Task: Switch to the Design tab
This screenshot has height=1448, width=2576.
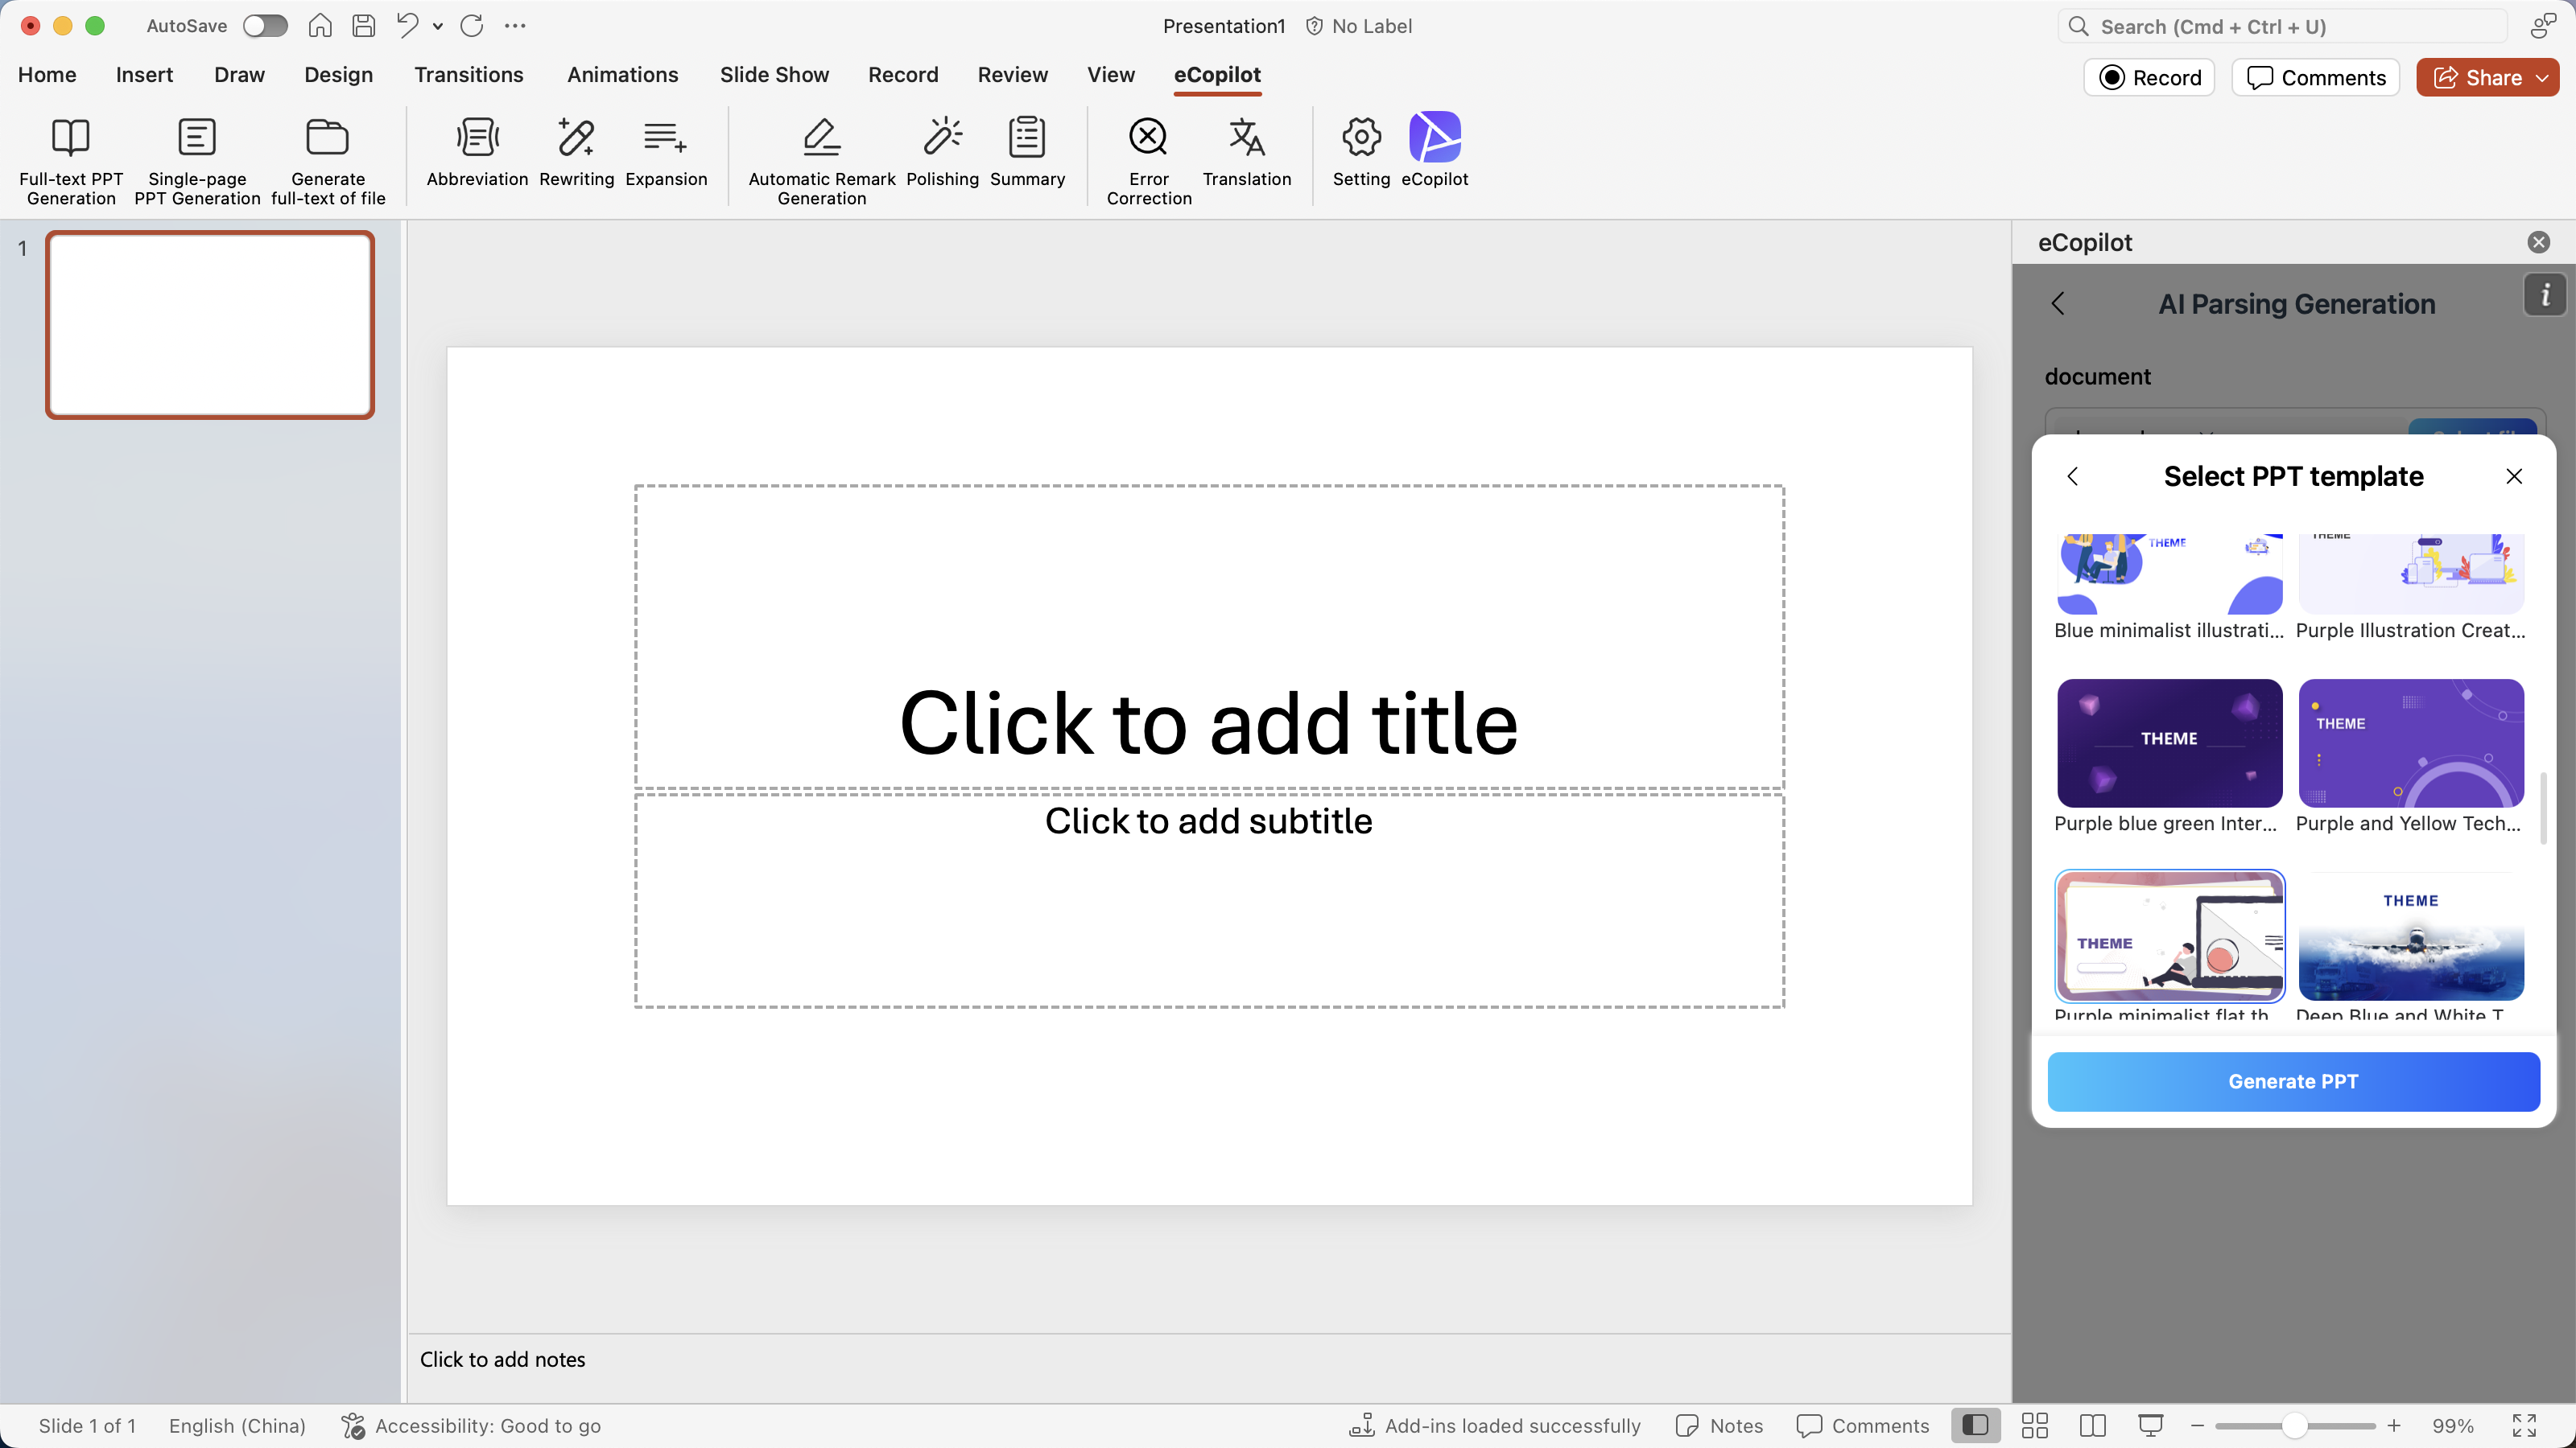Action: [338, 75]
